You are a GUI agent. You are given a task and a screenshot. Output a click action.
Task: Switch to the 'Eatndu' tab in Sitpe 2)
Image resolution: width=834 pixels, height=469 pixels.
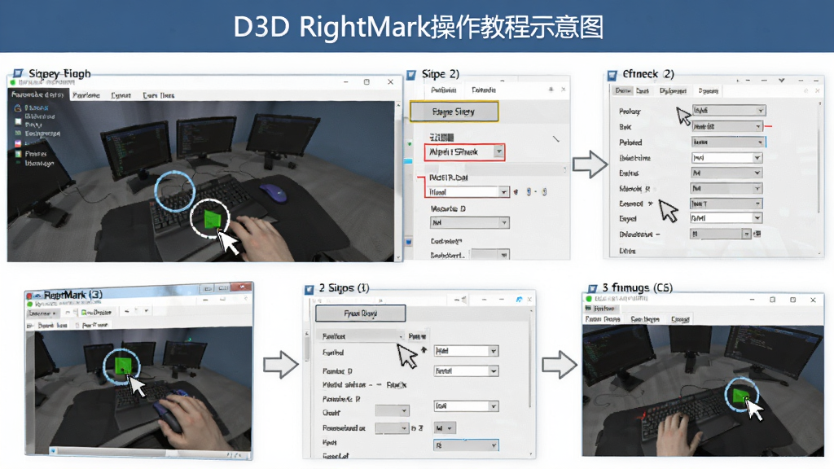click(x=484, y=90)
